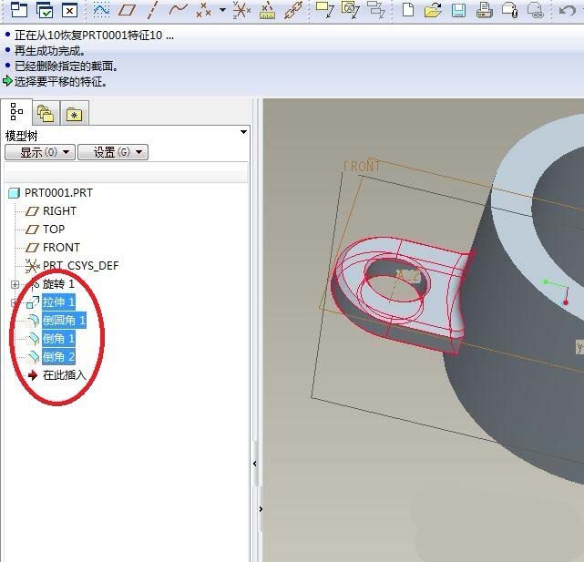This screenshot has width=584, height=562.
Task: Select the datum plane tool
Action: [x=127, y=10]
